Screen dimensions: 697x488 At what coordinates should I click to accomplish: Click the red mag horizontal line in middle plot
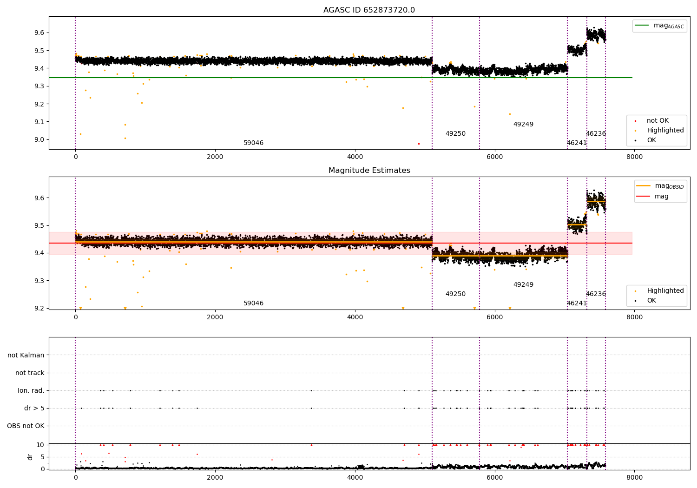341,243
